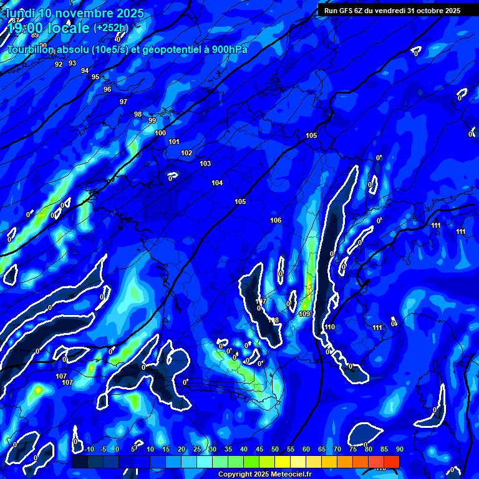
Task: Click the 19:00 locale time label
Action: point(49,28)
